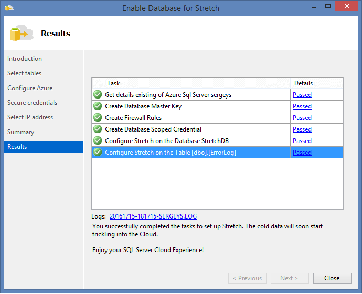Screen dimensions: 362x294
Task: Click the Next button
Action: click(290, 278)
